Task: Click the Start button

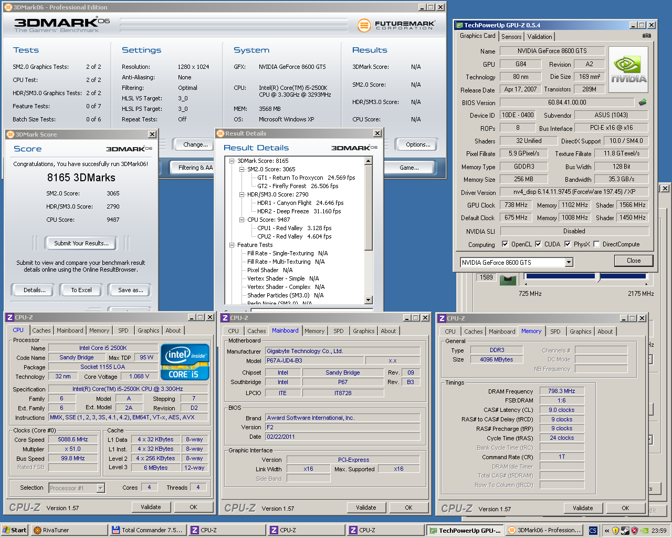Action: (x=15, y=530)
